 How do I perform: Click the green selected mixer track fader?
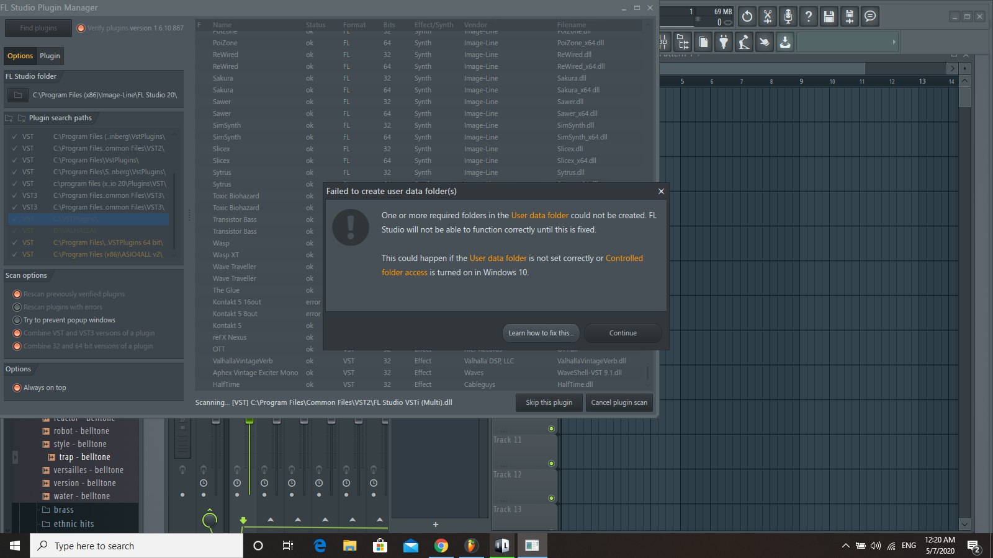pos(249,421)
